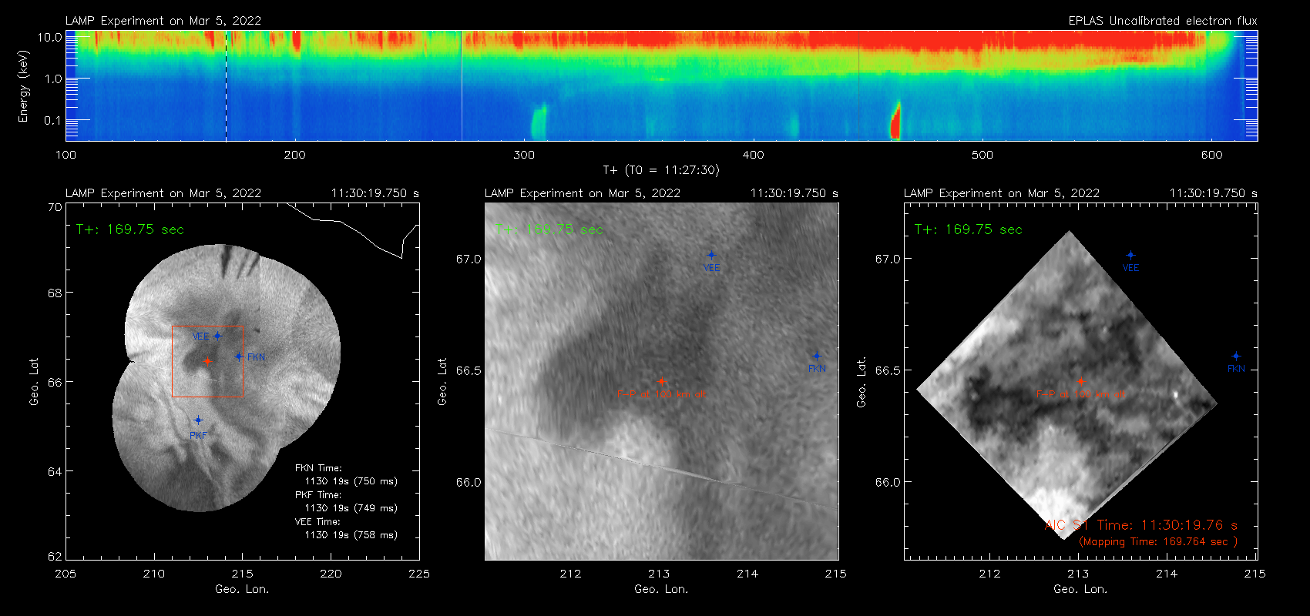Click the 'Geo. Lon.' label under the middle panel
This screenshot has width=1310, height=616.
[x=661, y=589]
